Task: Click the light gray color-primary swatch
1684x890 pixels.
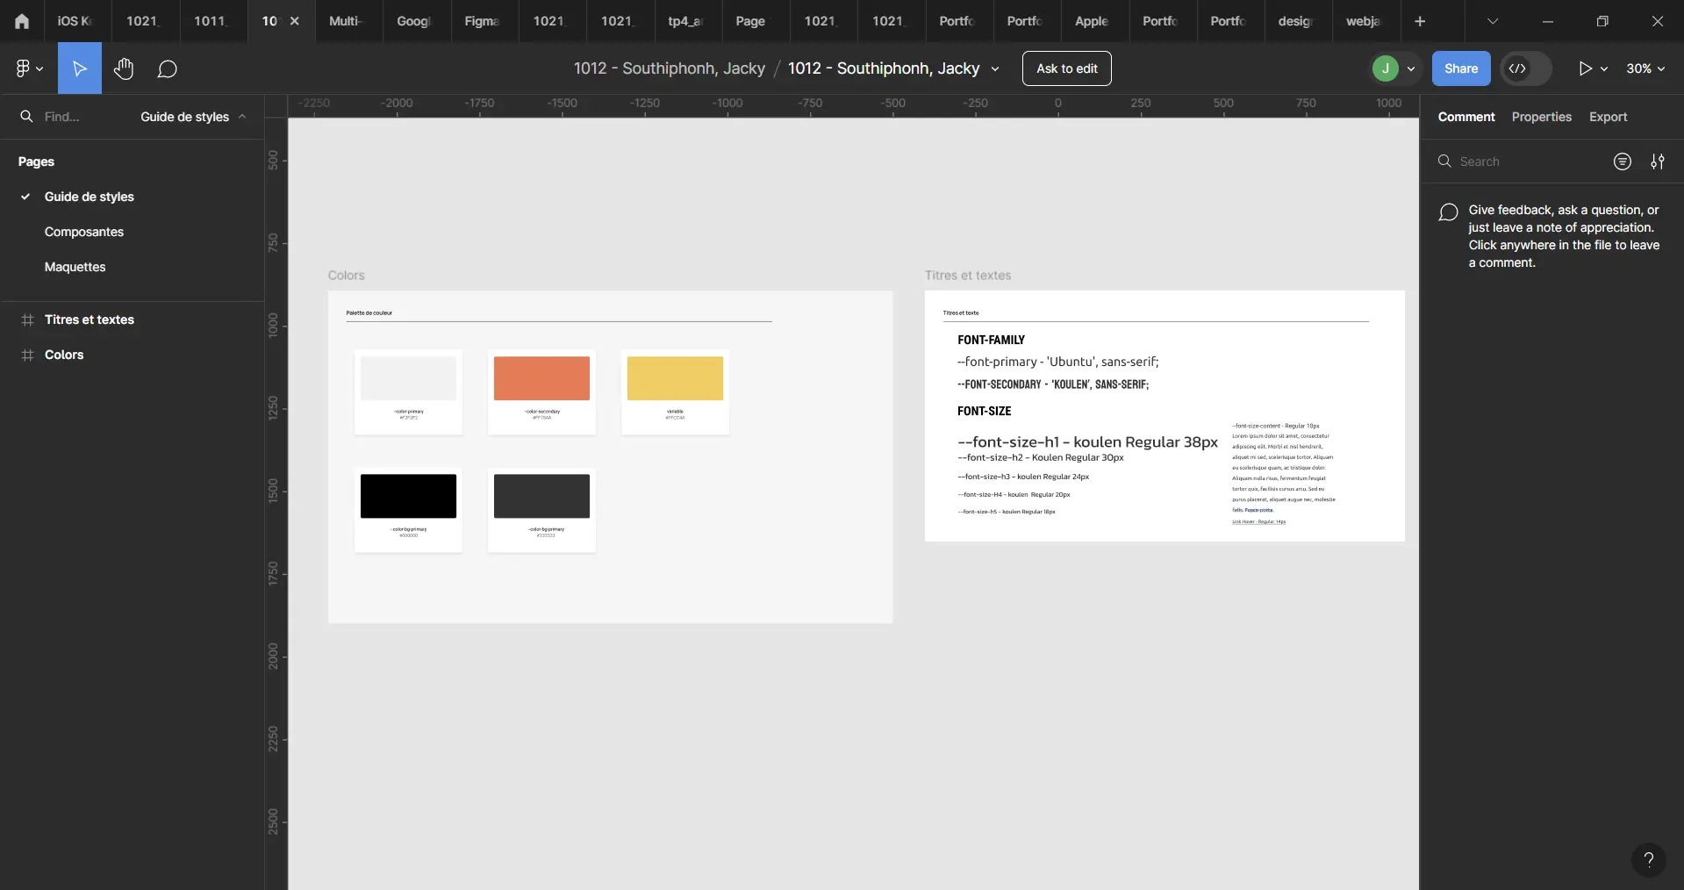Action: pos(408,378)
